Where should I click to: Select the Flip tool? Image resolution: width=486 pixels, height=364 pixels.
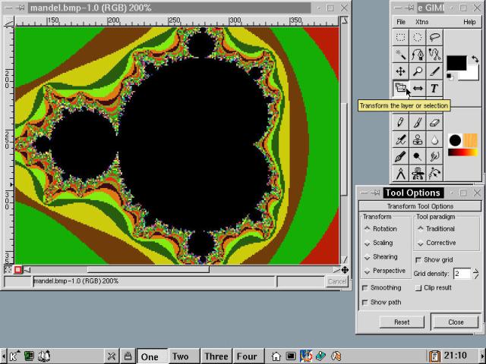coord(418,89)
